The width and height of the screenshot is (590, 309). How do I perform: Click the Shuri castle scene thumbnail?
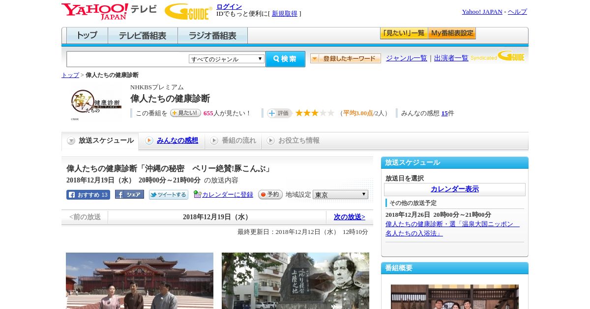[x=140, y=281]
